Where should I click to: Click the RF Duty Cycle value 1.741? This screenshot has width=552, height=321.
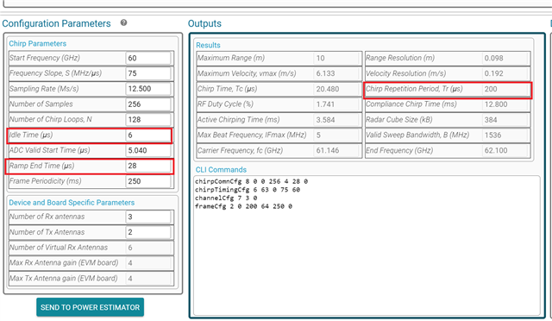point(336,104)
